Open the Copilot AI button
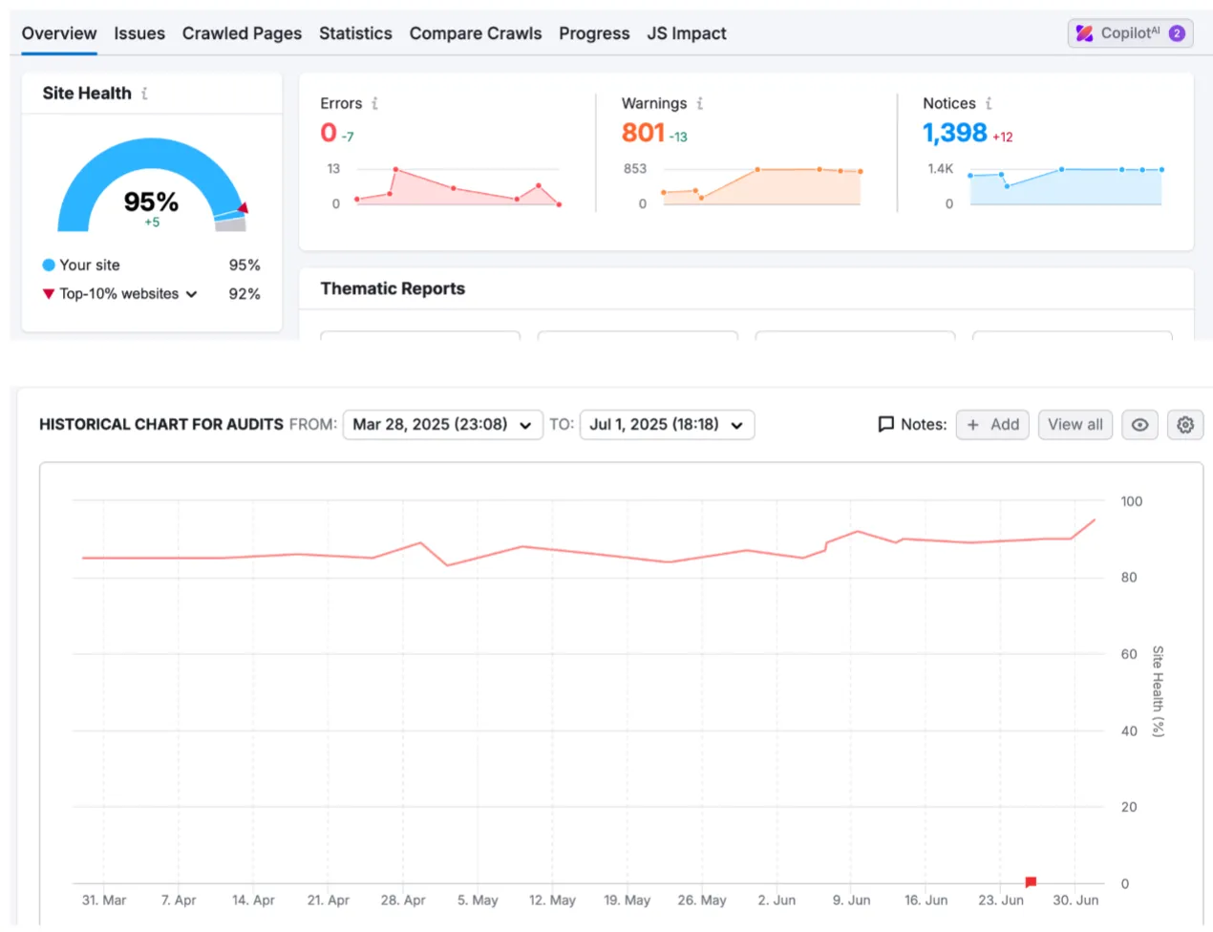Screen dimensions: 1213x932 [1131, 33]
